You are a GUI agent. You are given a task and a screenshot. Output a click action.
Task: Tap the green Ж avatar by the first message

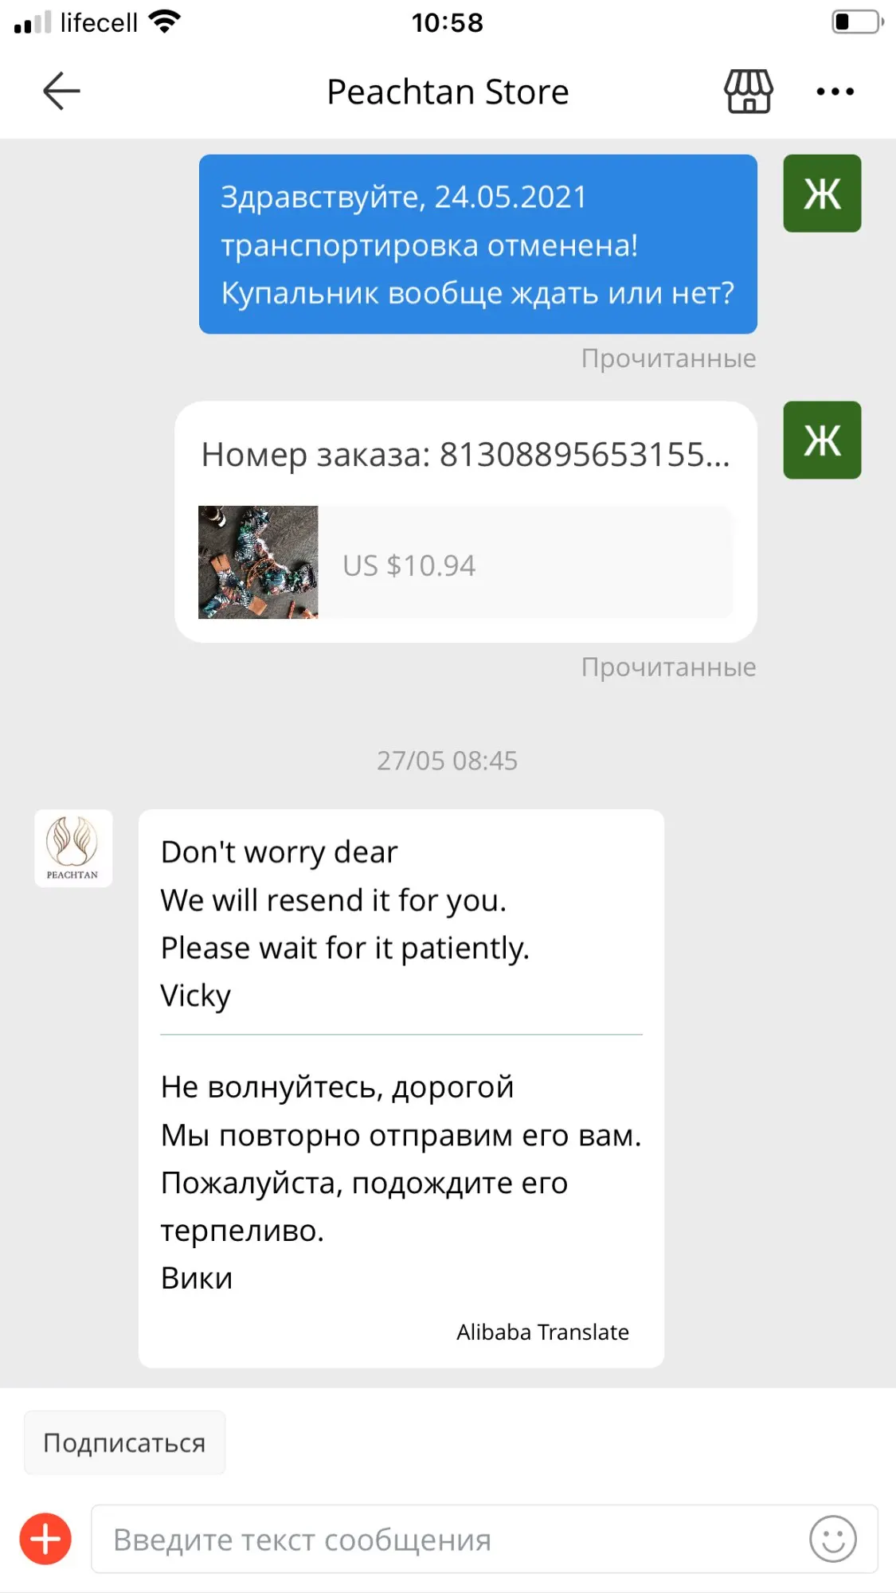pyautogui.click(x=822, y=194)
